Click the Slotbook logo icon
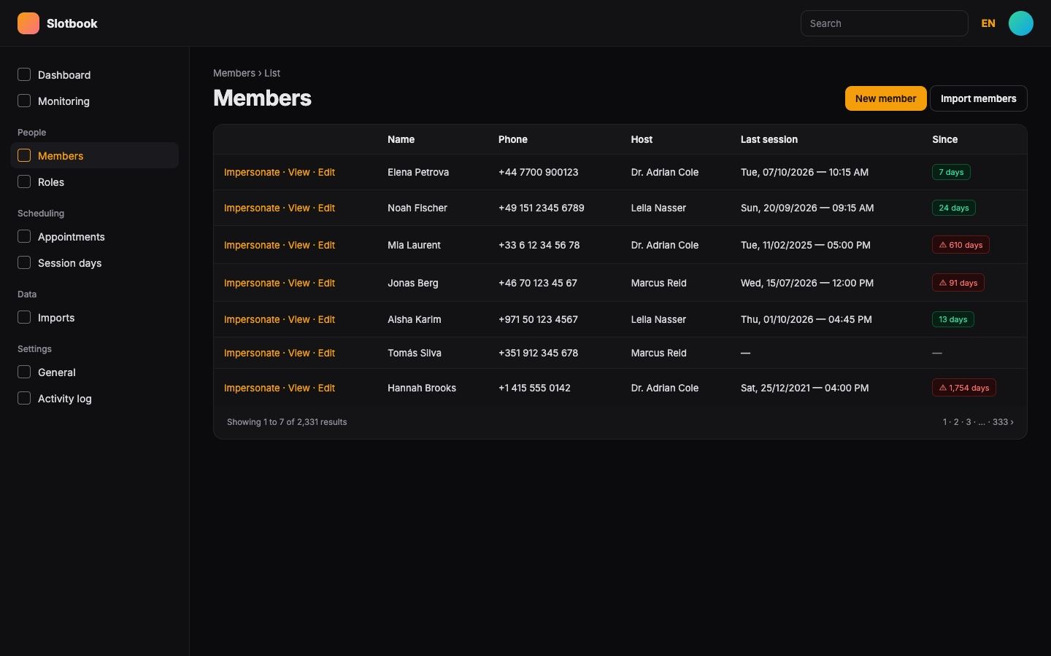 (28, 23)
